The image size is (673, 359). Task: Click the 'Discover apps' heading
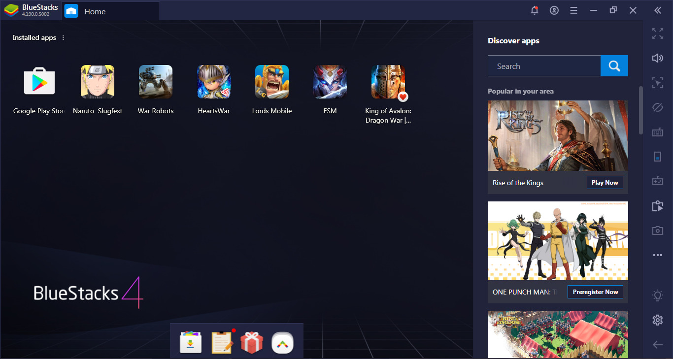tap(513, 41)
